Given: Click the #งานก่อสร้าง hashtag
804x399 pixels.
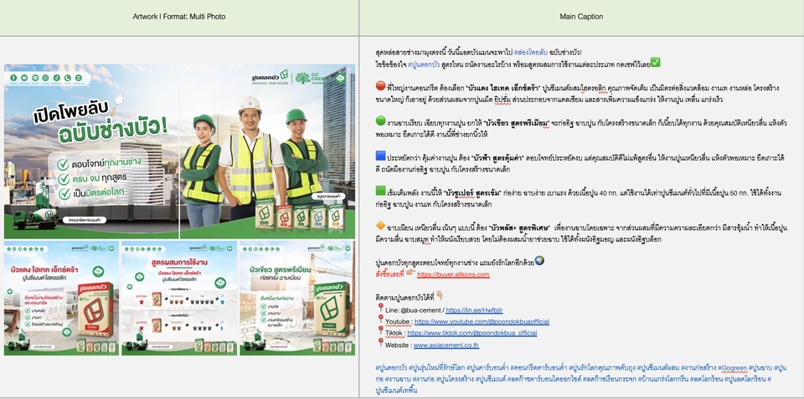Looking at the screenshot, I should tap(698, 368).
